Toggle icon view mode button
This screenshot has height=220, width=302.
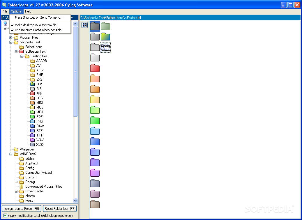click(x=84, y=25)
